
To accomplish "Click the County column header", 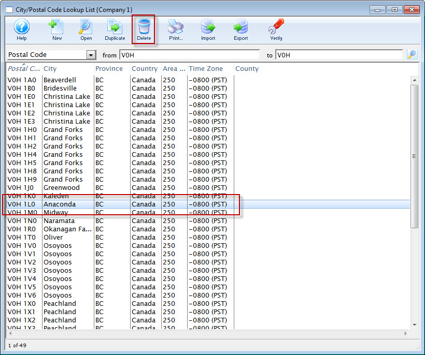I will click(x=247, y=68).
